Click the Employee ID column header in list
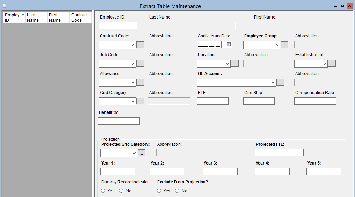Screen dimensions: 355x197 click(x=14, y=17)
